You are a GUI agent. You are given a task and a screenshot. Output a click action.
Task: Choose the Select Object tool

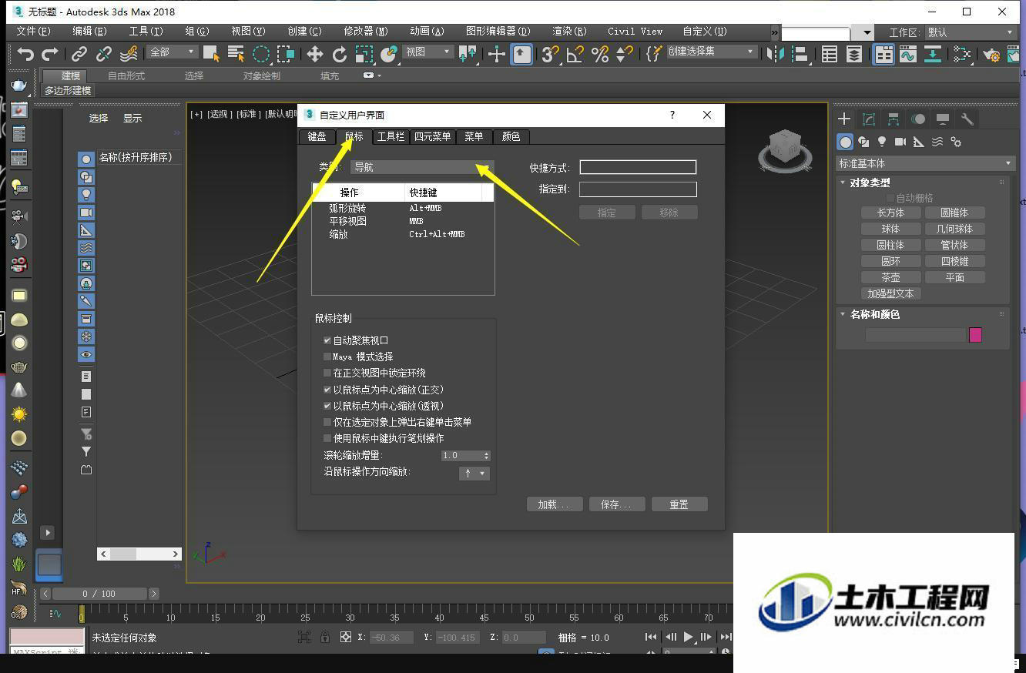211,54
